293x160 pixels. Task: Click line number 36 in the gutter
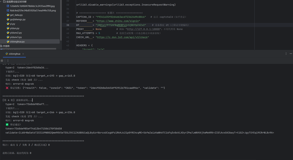(68, 17)
